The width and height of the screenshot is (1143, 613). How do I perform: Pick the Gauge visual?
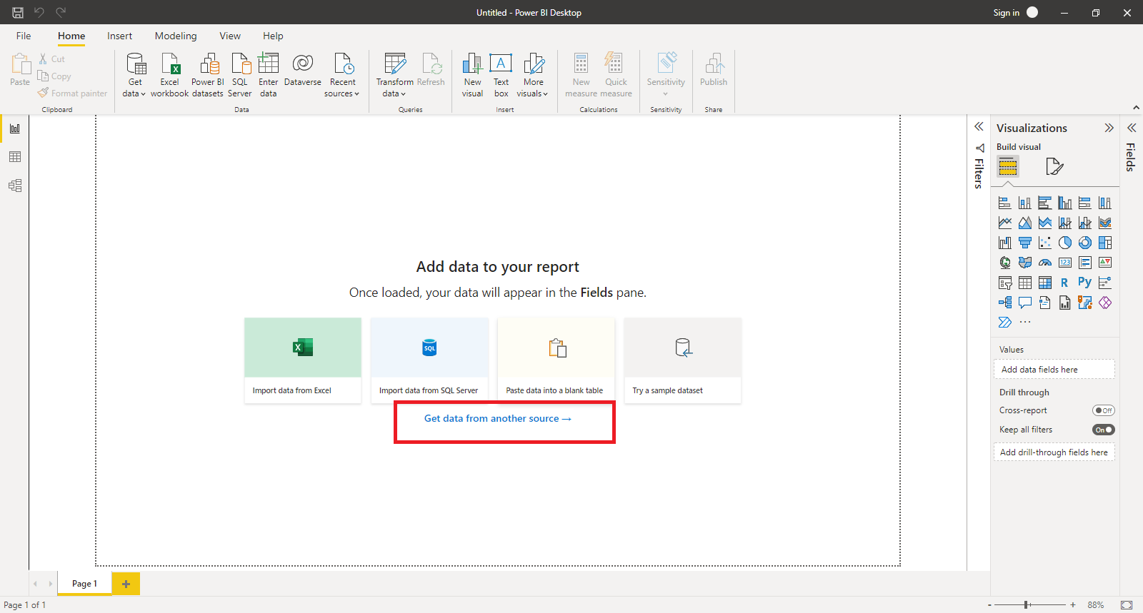coord(1044,263)
